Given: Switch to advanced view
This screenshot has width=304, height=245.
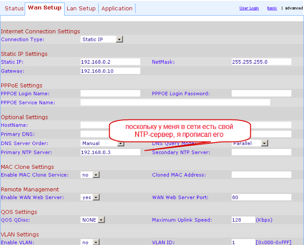Looking at the screenshot, I should (x=294, y=8).
